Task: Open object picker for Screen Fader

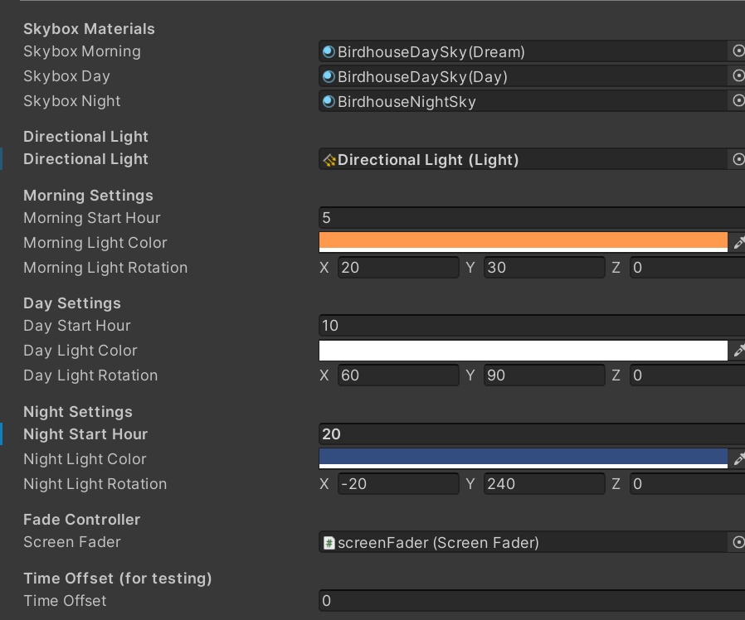Action: [738, 542]
